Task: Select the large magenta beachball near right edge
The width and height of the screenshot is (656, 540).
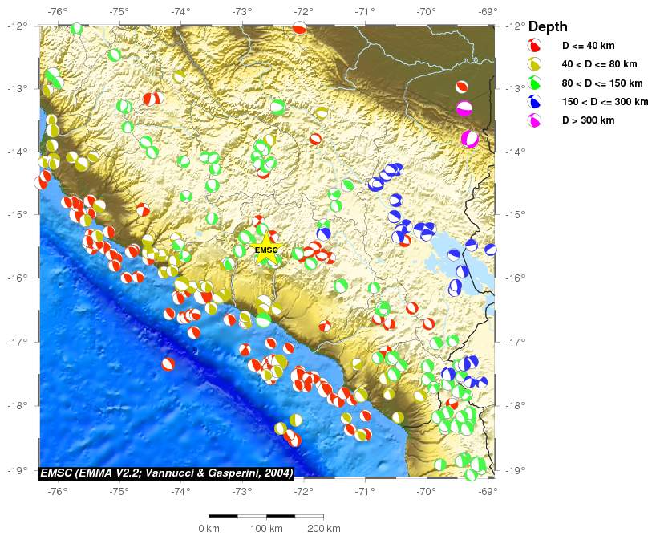Action: coord(470,139)
